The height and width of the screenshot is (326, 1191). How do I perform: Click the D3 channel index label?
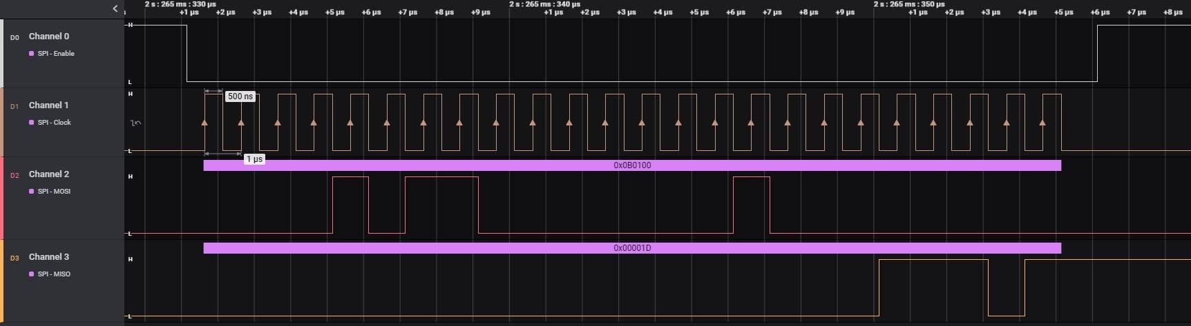15,258
